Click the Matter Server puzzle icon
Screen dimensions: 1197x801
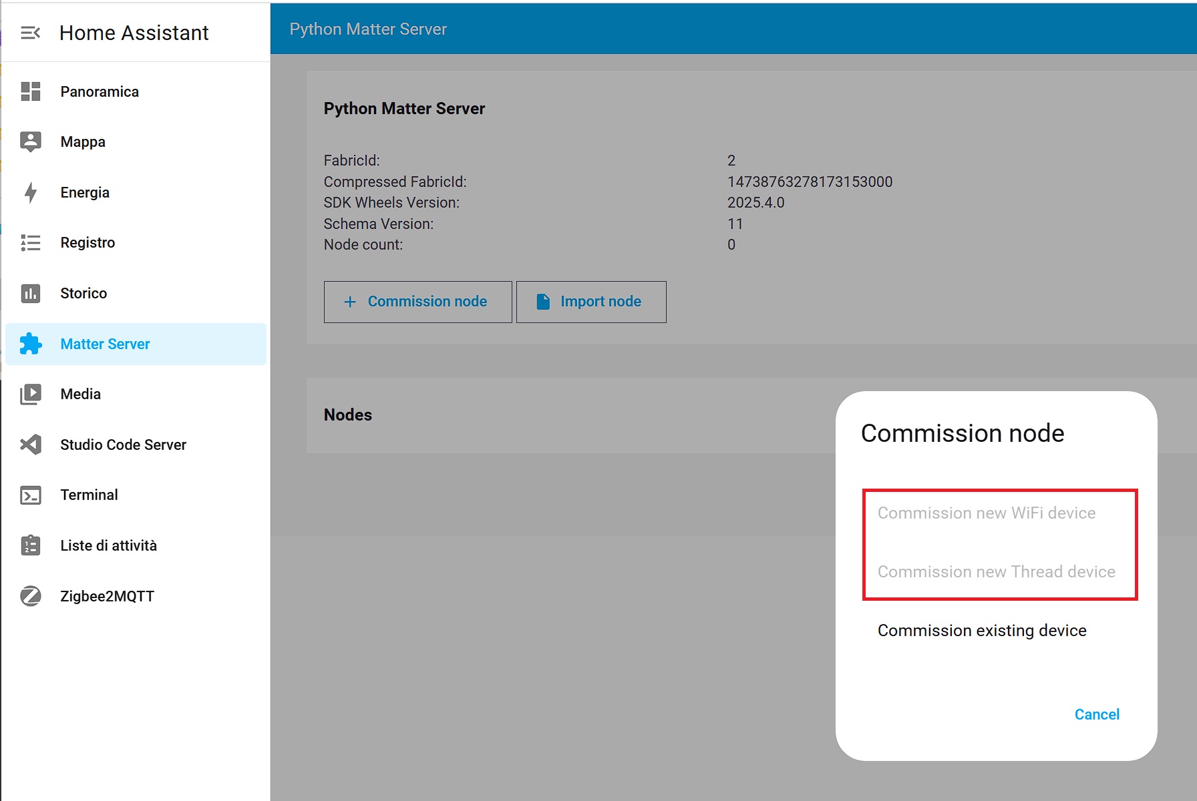tap(31, 344)
